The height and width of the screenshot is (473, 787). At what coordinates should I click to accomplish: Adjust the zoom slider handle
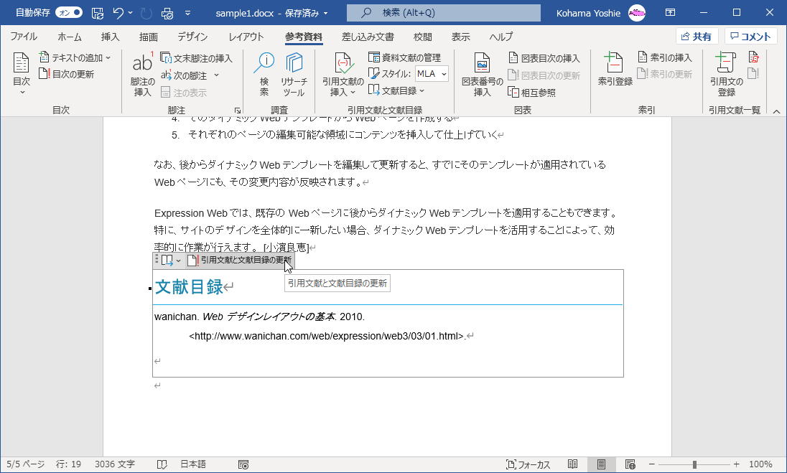coord(694,464)
